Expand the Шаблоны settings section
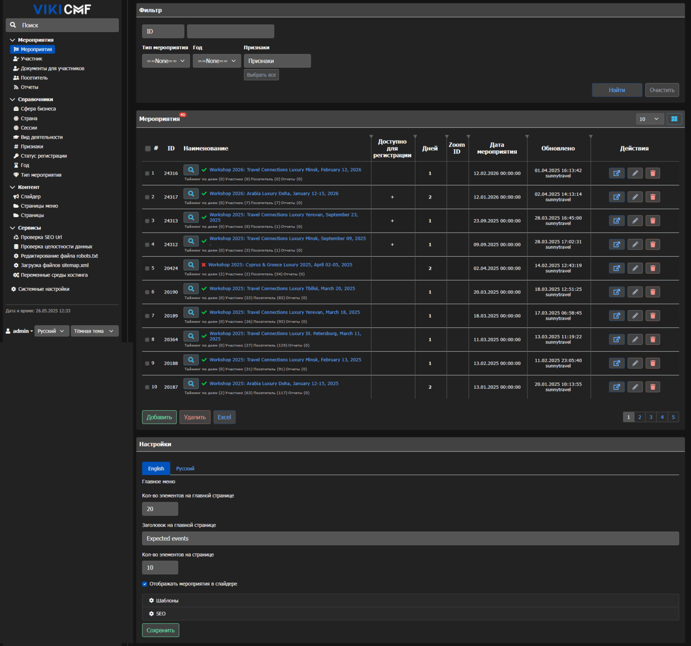 pos(167,601)
